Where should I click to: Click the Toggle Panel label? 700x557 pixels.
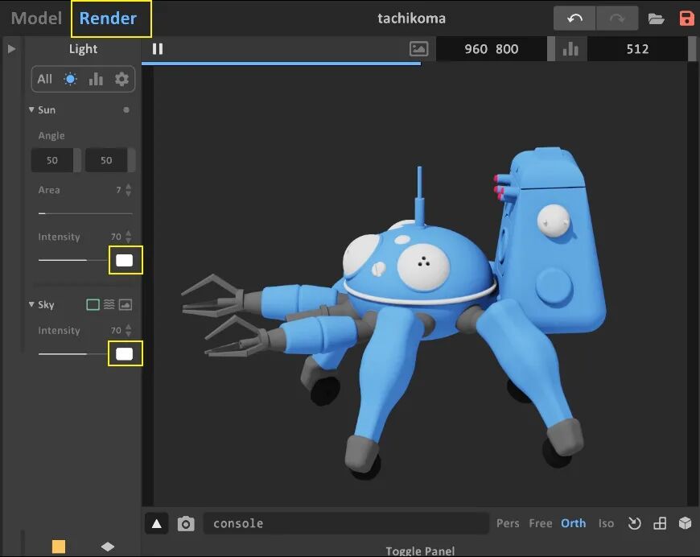(420, 551)
